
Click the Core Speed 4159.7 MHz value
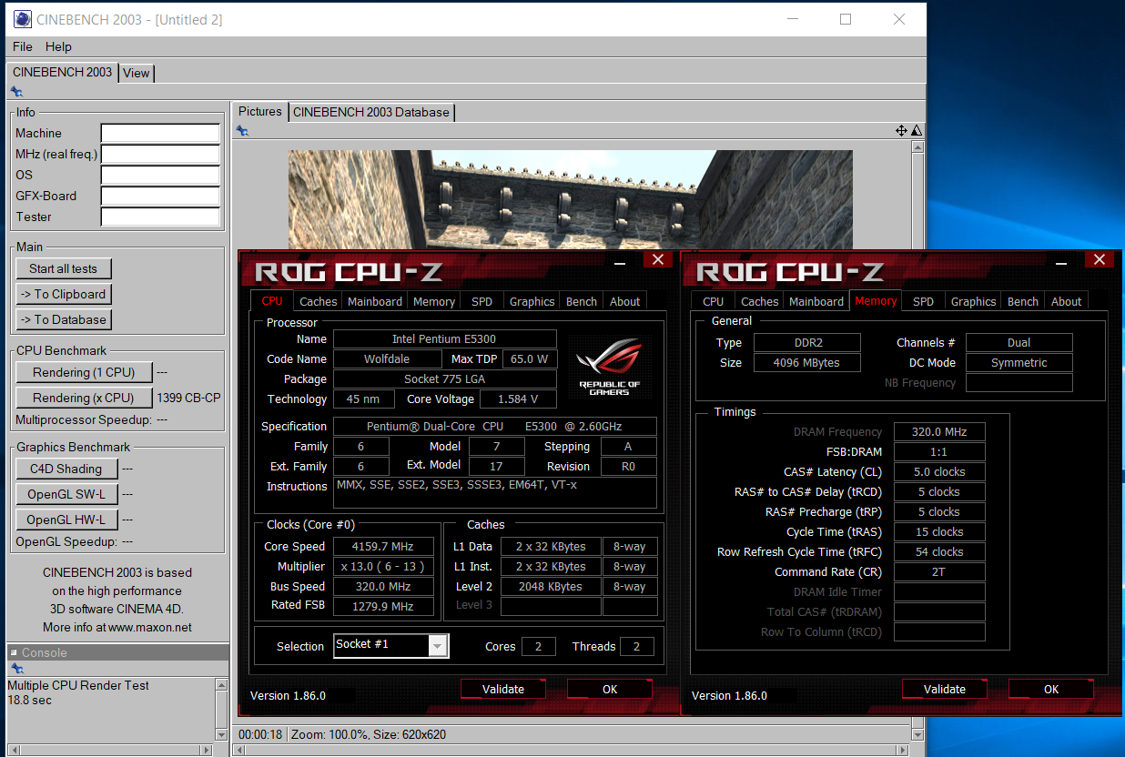click(x=382, y=547)
